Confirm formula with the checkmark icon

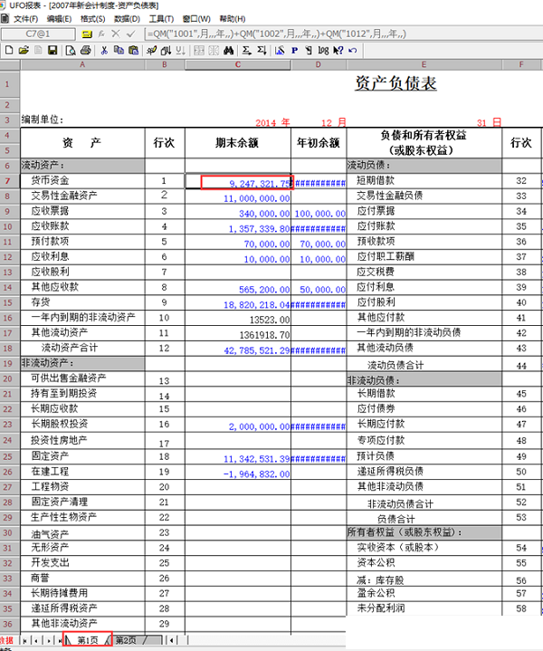point(131,34)
